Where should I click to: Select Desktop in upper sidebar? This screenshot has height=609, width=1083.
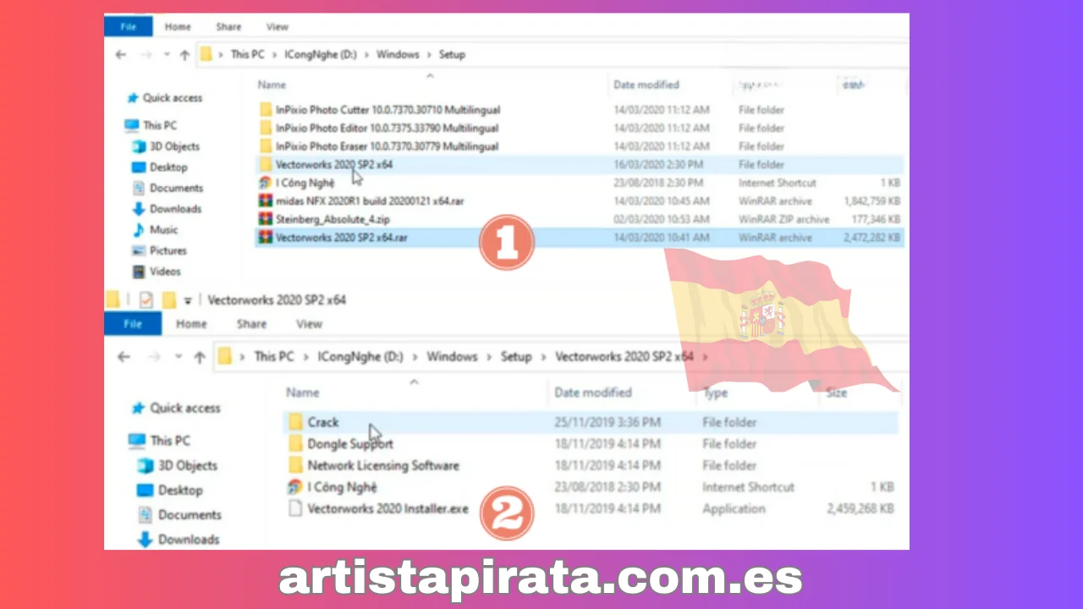click(160, 167)
